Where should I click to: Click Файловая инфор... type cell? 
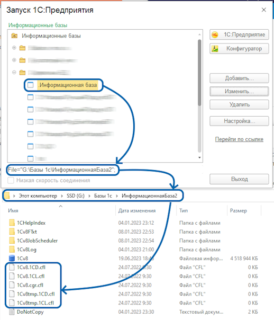(x=201, y=259)
